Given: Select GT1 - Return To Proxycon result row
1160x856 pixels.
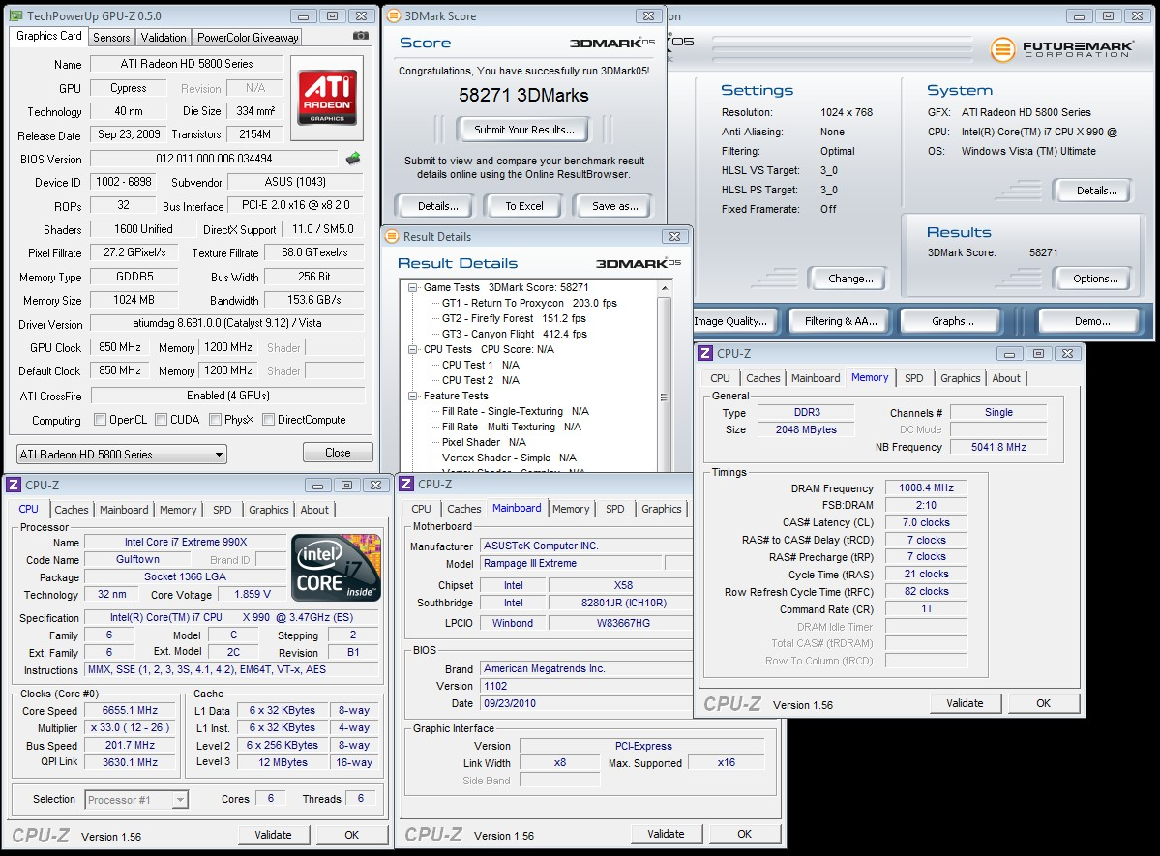Looking at the screenshot, I should coord(529,304).
